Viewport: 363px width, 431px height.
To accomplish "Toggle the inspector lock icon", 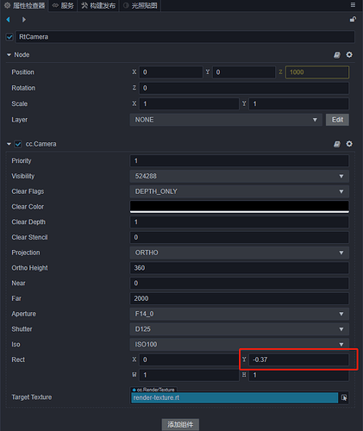I will pos(353,19).
